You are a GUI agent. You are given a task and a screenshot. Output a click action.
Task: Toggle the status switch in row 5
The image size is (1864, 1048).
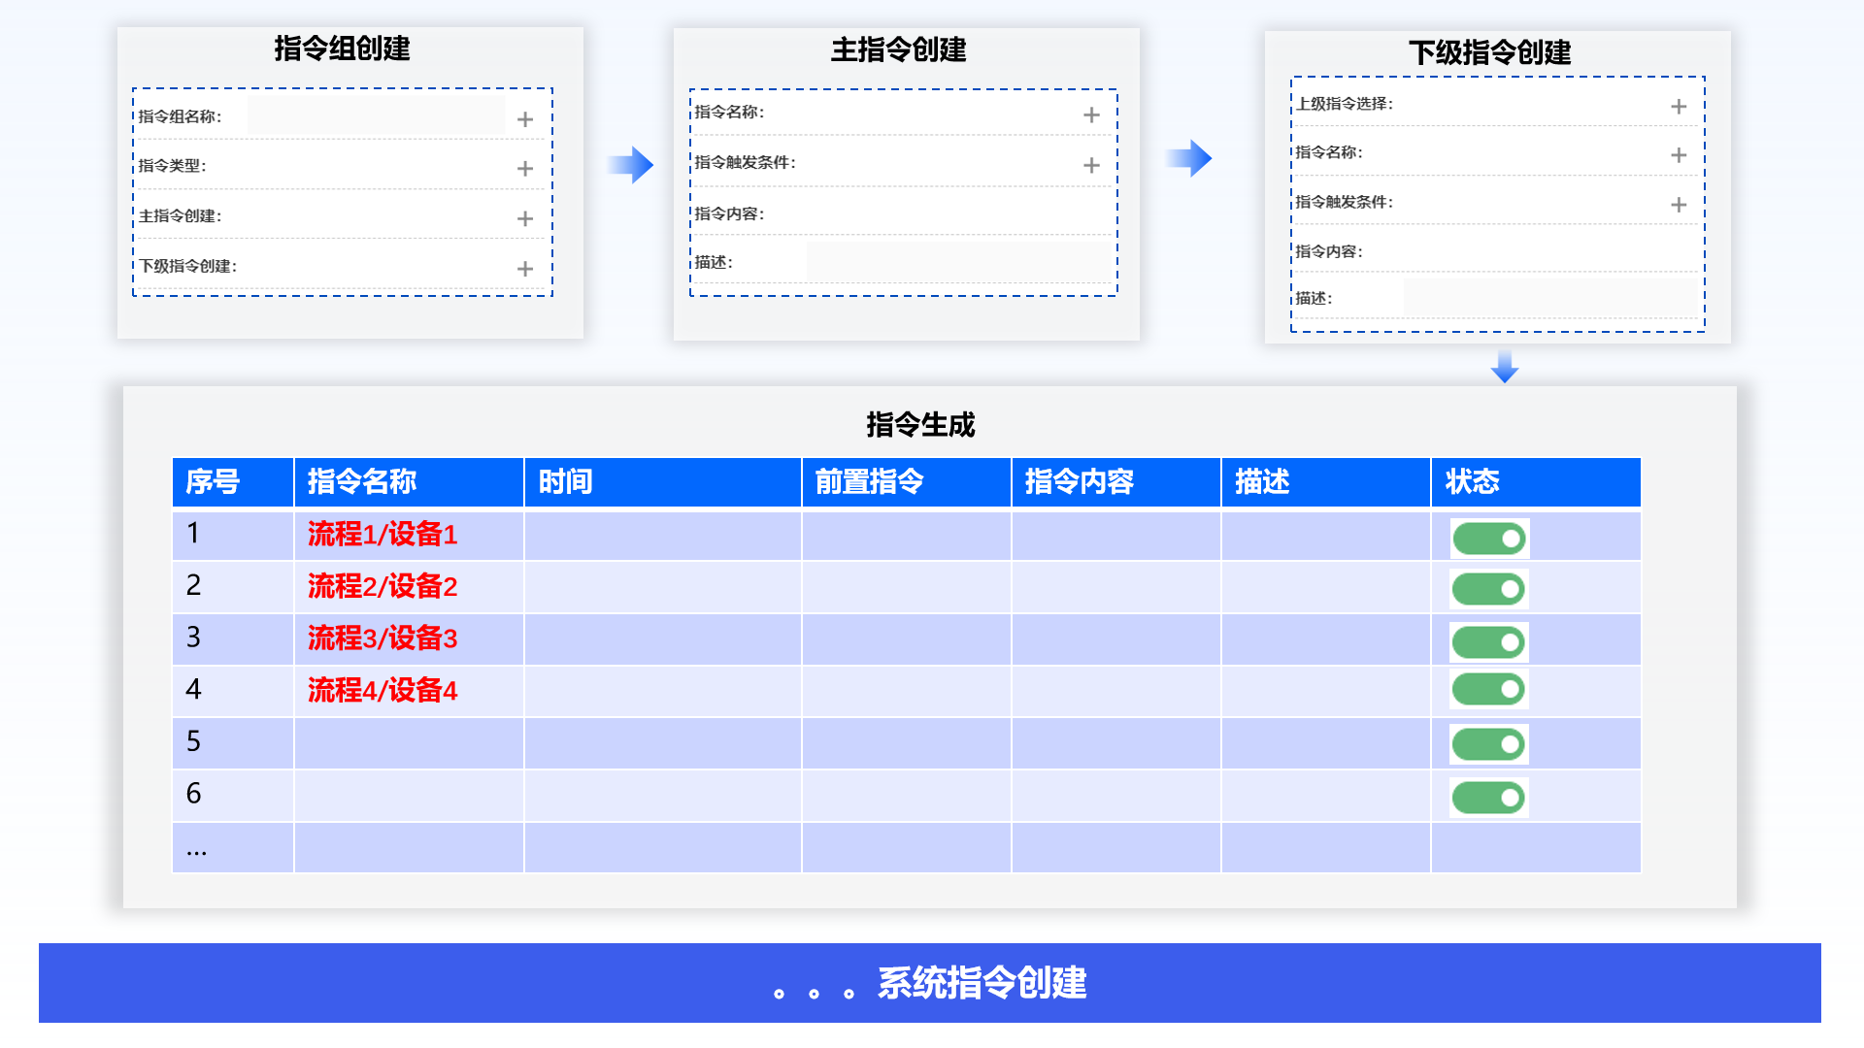(x=1489, y=744)
